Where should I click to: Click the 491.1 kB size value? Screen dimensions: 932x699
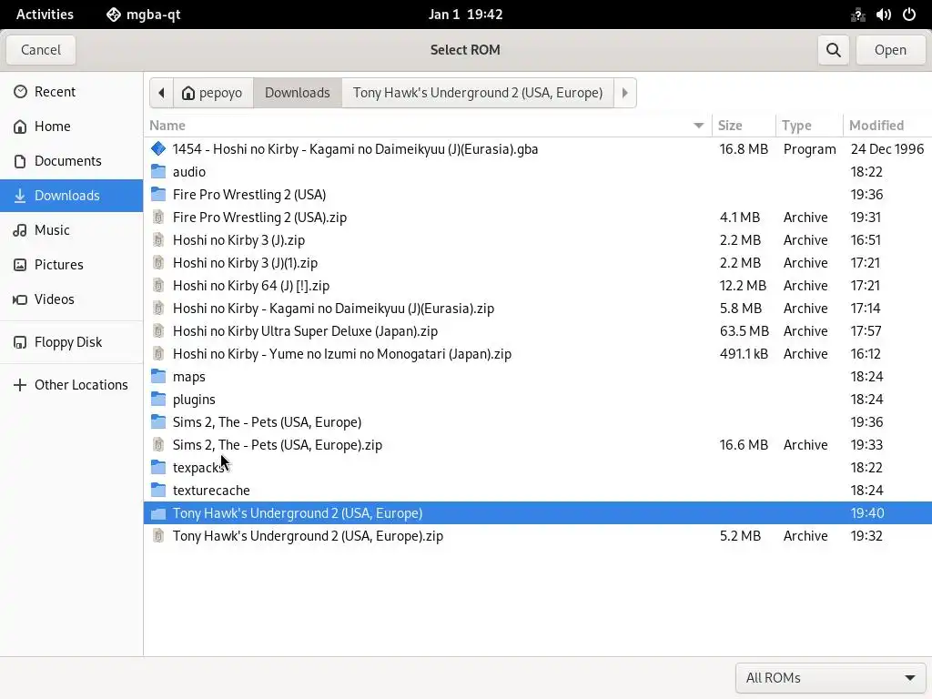pyautogui.click(x=744, y=354)
